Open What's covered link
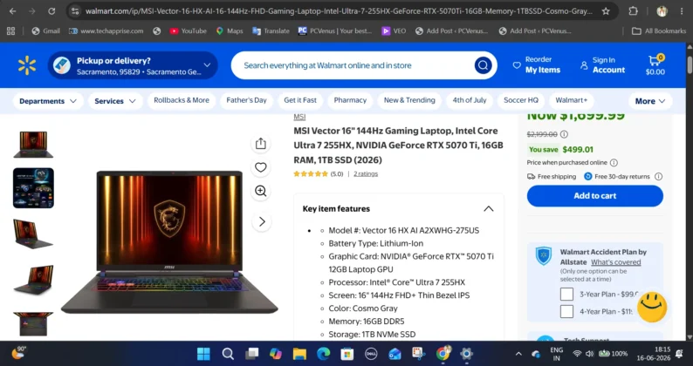The height and width of the screenshot is (366, 693). (615, 262)
